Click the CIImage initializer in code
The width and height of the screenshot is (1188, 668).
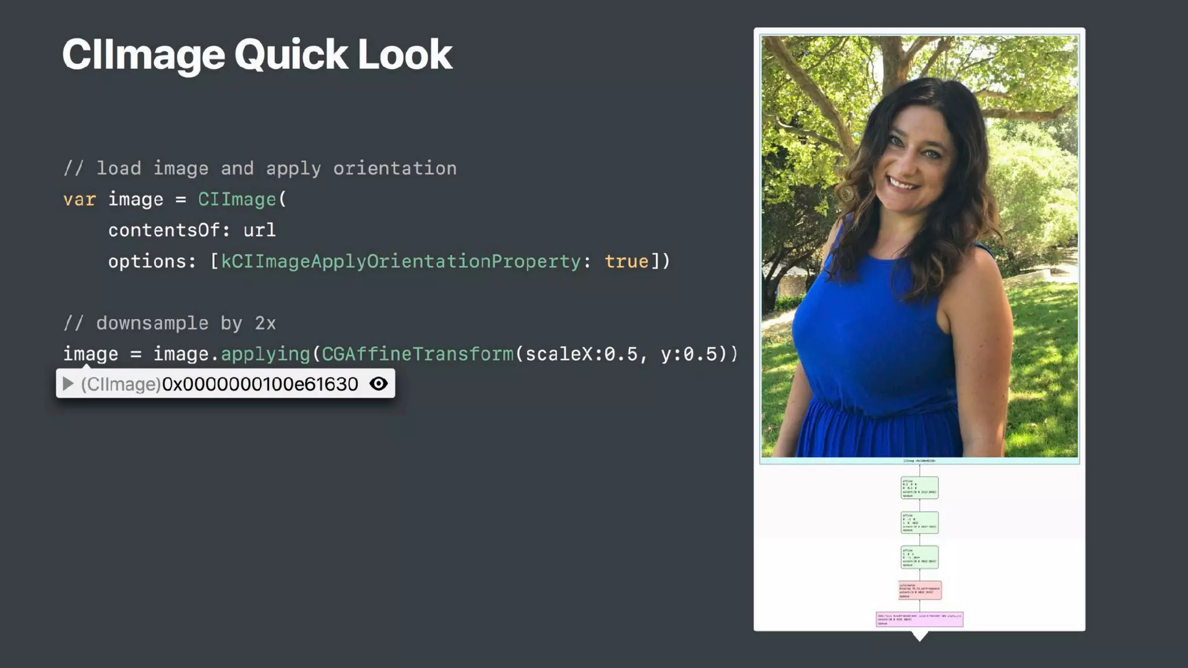pos(237,199)
